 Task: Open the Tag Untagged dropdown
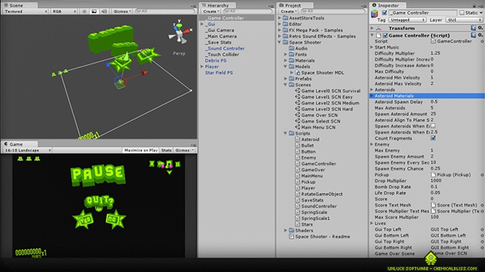click(407, 20)
